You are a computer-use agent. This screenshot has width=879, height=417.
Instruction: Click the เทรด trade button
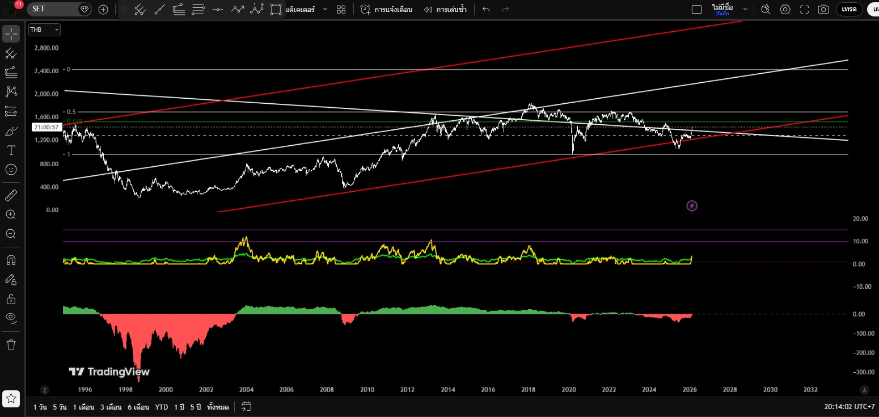pyautogui.click(x=849, y=10)
